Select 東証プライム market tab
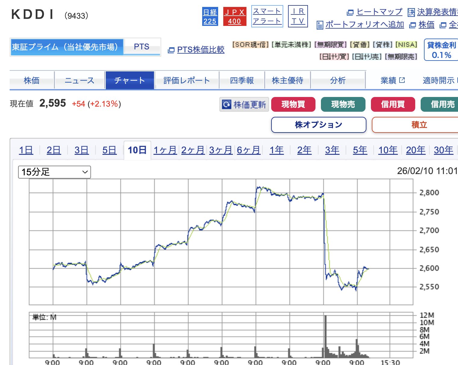The image size is (458, 365). (67, 47)
